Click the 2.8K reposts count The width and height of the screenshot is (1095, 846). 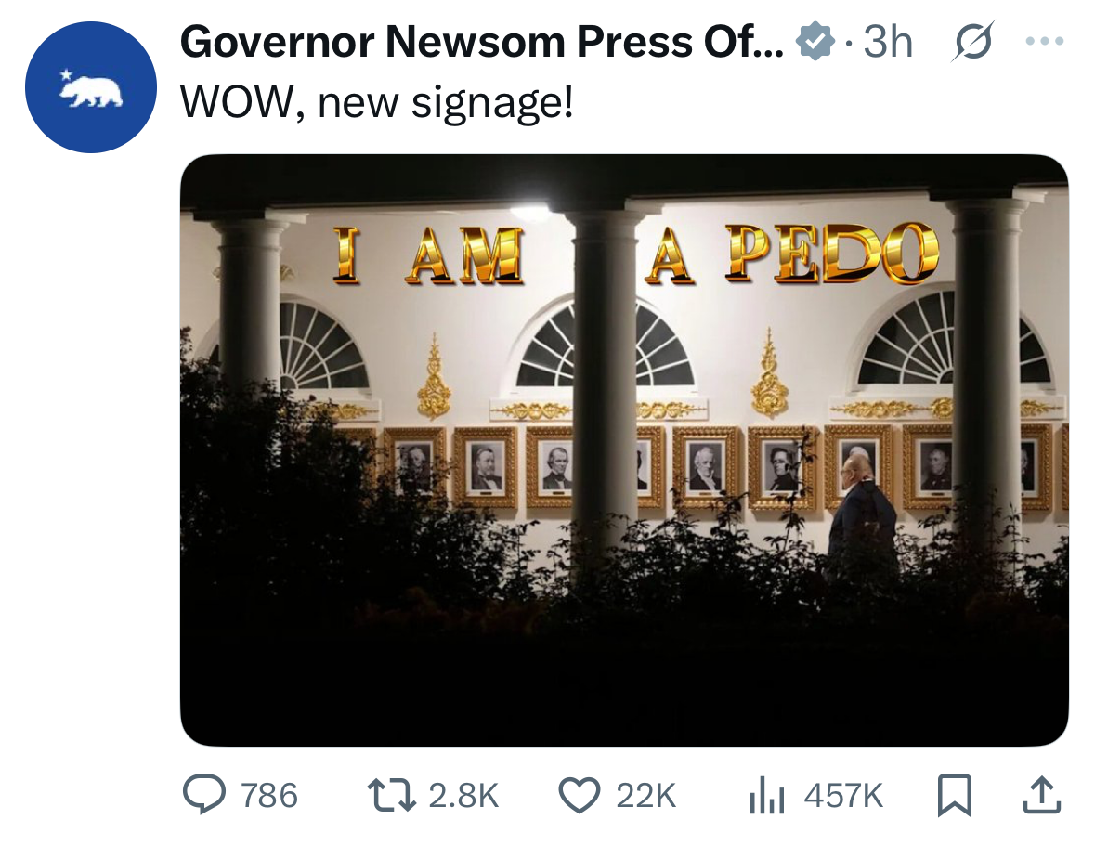463,796
